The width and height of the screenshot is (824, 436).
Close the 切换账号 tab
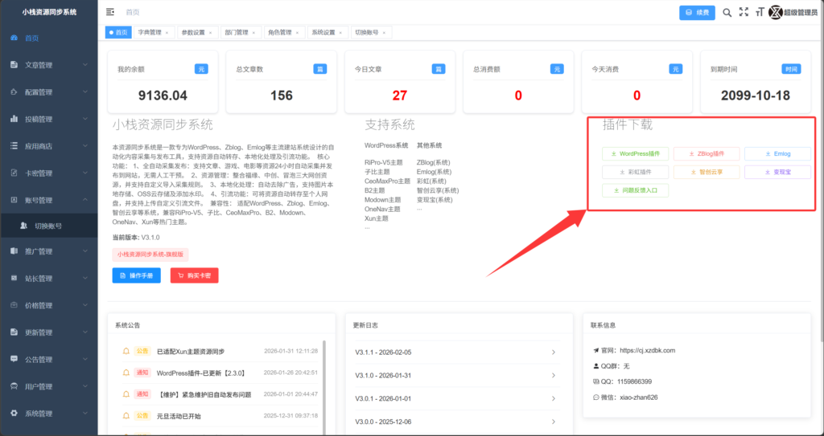pos(384,33)
